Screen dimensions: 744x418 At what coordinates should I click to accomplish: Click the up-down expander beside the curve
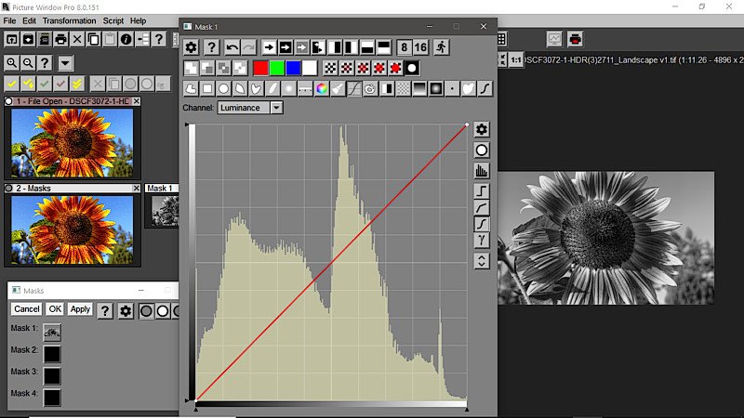point(482,261)
